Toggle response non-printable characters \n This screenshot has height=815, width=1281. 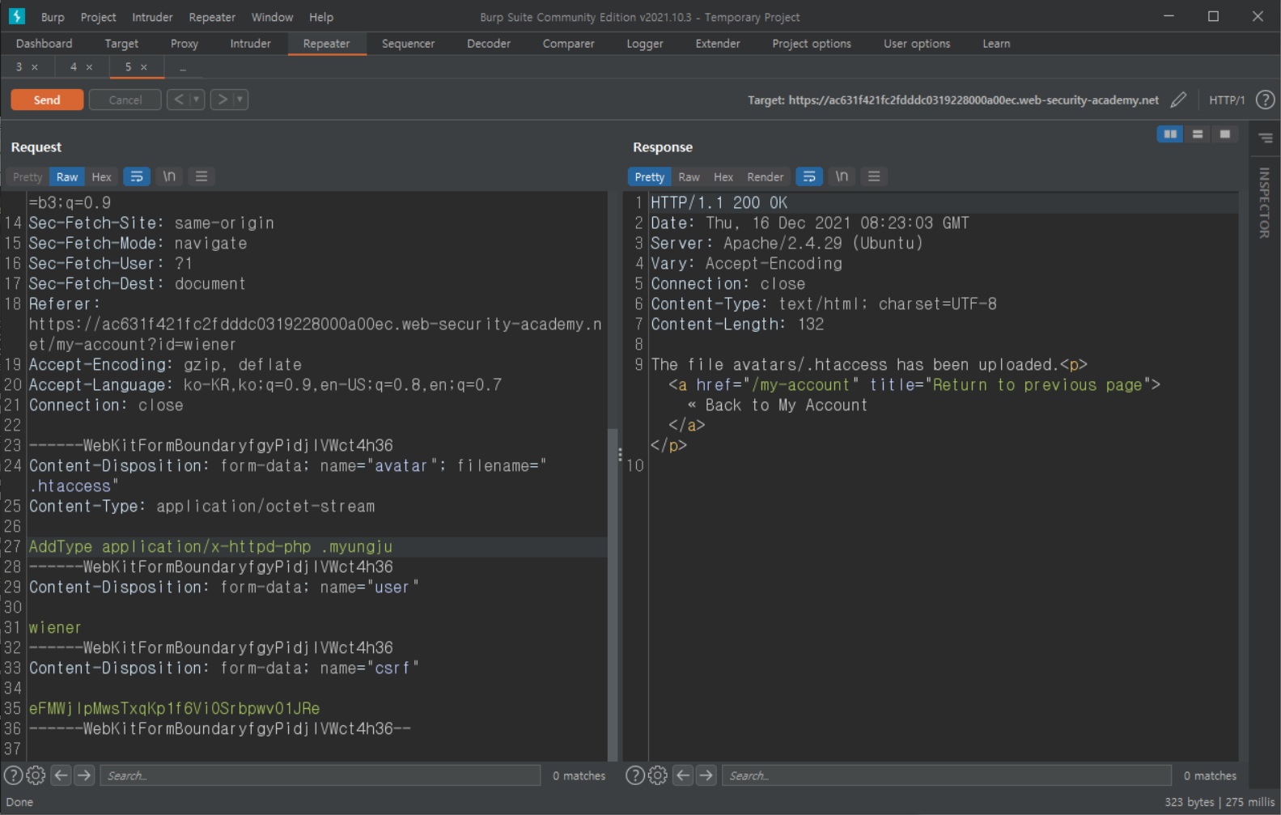(842, 176)
